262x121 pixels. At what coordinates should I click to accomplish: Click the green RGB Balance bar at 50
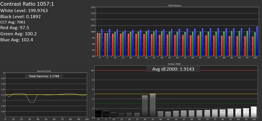(x=177, y=44)
